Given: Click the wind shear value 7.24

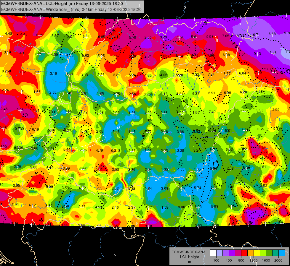Looking at the screenshot, I should coord(211,74).
